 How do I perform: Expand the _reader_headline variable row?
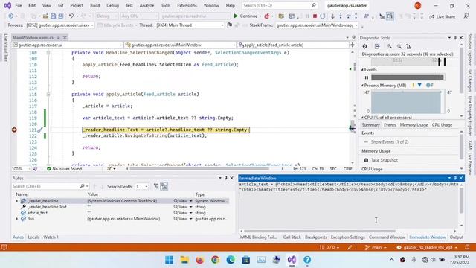click(17, 201)
